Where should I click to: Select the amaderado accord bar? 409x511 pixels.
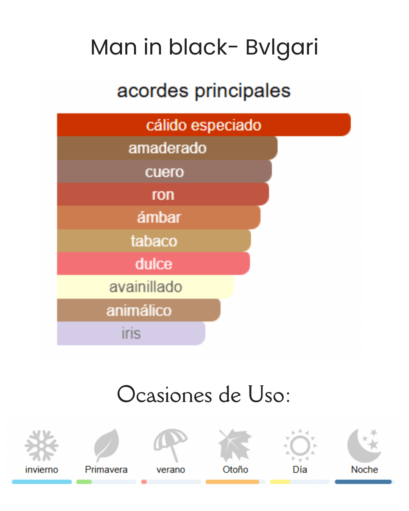pyautogui.click(x=167, y=148)
